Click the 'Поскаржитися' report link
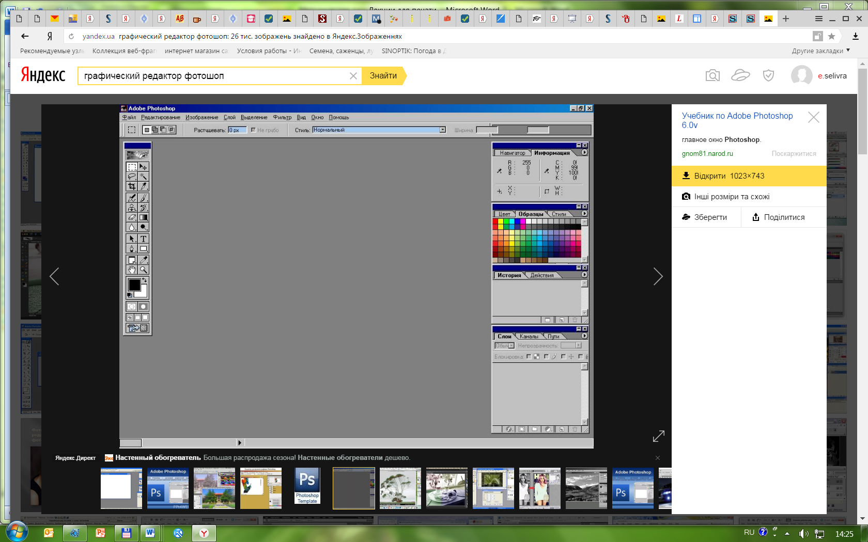The height and width of the screenshot is (542, 868). (x=794, y=153)
